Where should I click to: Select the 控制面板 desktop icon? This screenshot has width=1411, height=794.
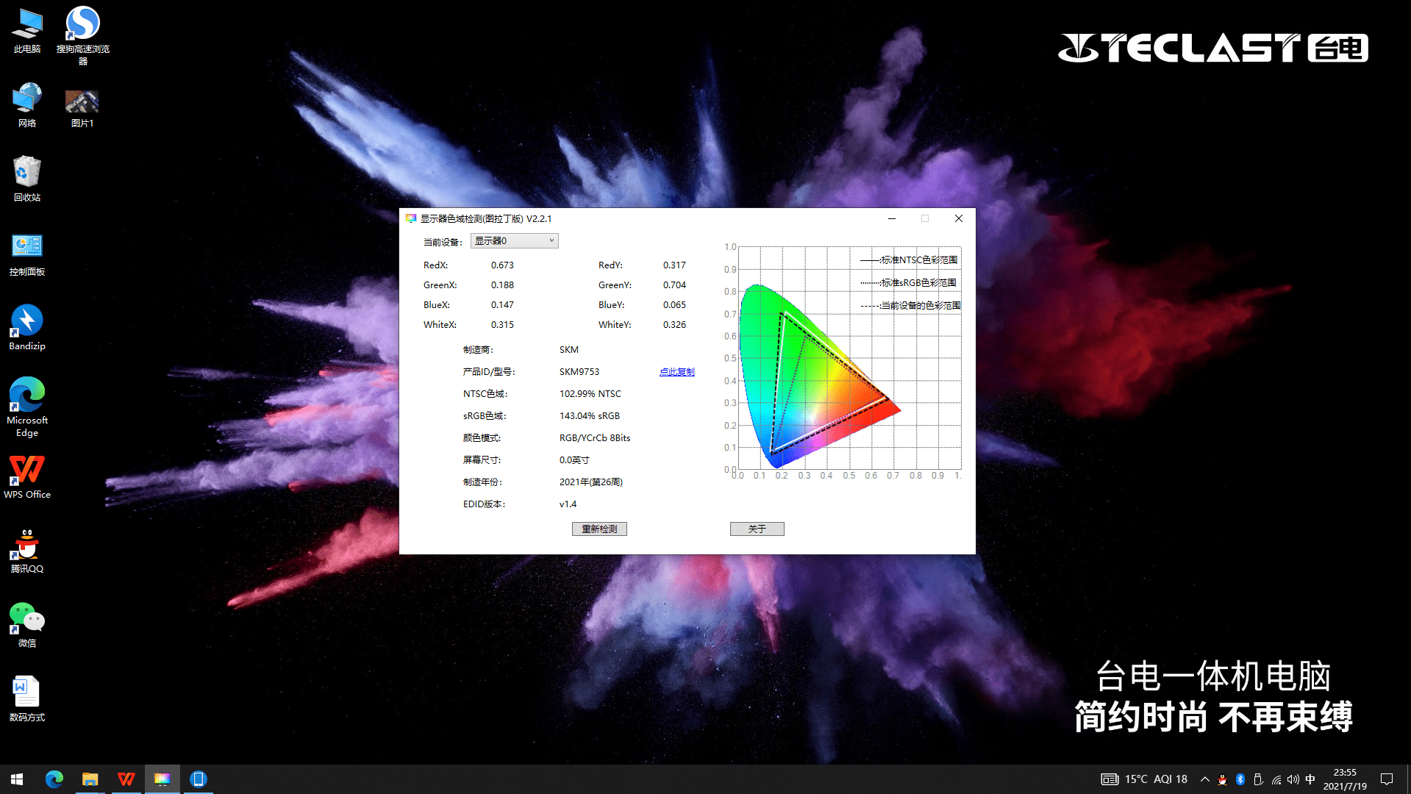click(x=27, y=254)
